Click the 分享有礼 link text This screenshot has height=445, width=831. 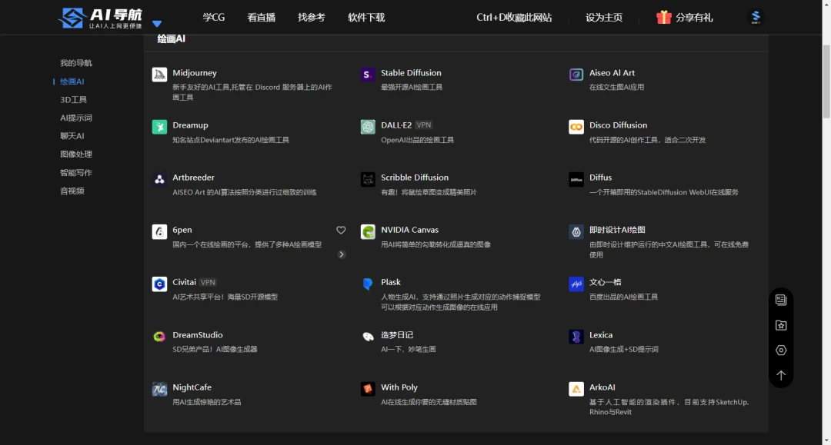[694, 18]
